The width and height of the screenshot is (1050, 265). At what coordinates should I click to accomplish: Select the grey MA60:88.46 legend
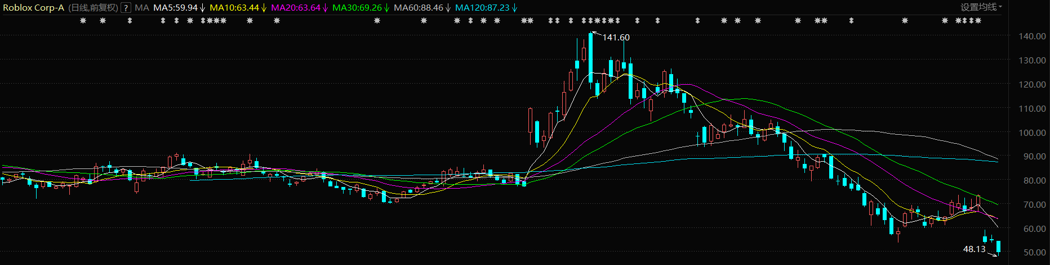[x=422, y=8]
